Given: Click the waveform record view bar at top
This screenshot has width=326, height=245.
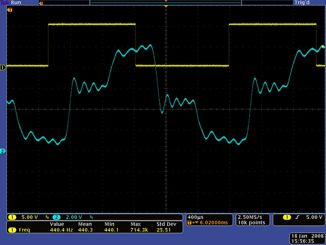Looking at the screenshot, I should click(166, 3).
